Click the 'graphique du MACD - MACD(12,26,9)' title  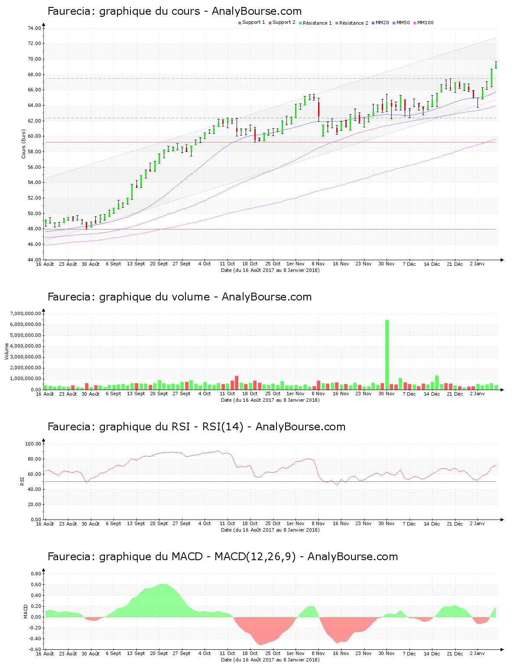coord(197,557)
